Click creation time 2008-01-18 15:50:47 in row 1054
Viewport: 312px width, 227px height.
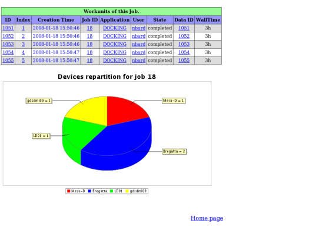click(56, 52)
